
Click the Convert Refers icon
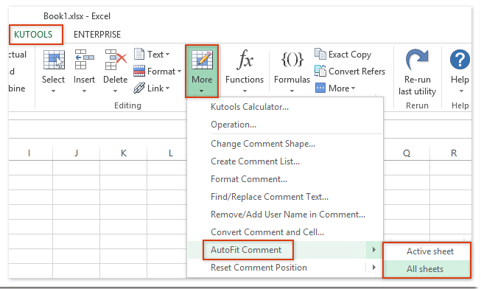[320, 71]
